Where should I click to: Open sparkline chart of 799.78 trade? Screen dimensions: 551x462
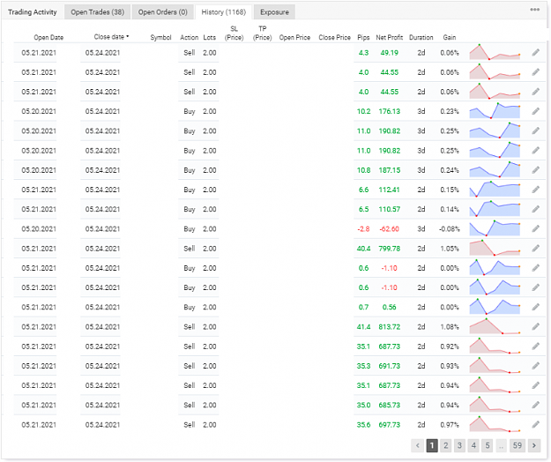pos(495,248)
